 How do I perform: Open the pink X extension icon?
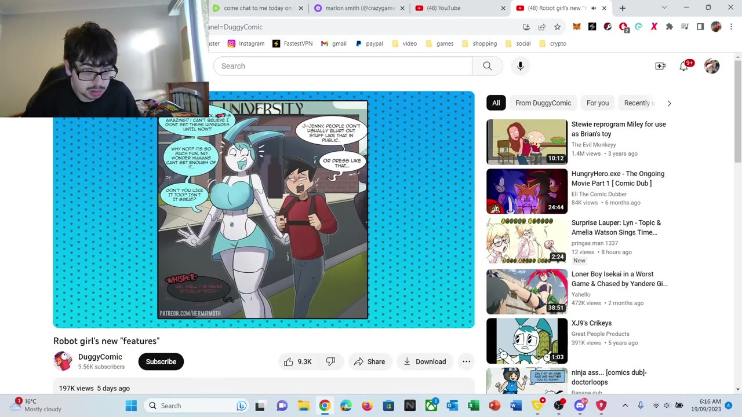(654, 27)
